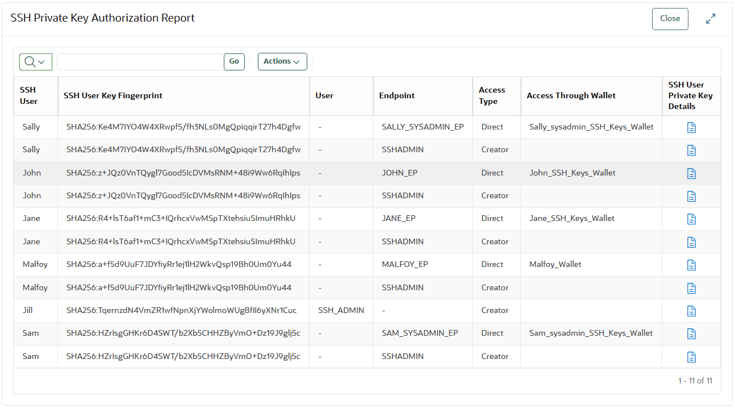The image size is (735, 409).
Task: Open Jill's SSH private key details
Action: (x=691, y=311)
